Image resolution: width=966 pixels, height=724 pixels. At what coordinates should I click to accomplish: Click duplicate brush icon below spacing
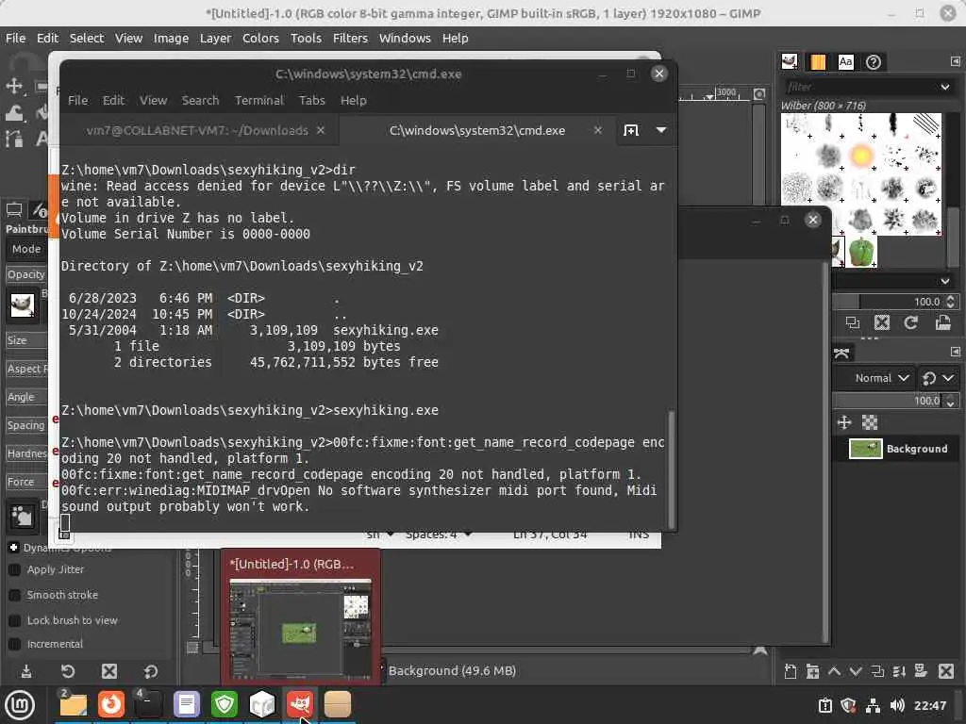click(x=853, y=322)
